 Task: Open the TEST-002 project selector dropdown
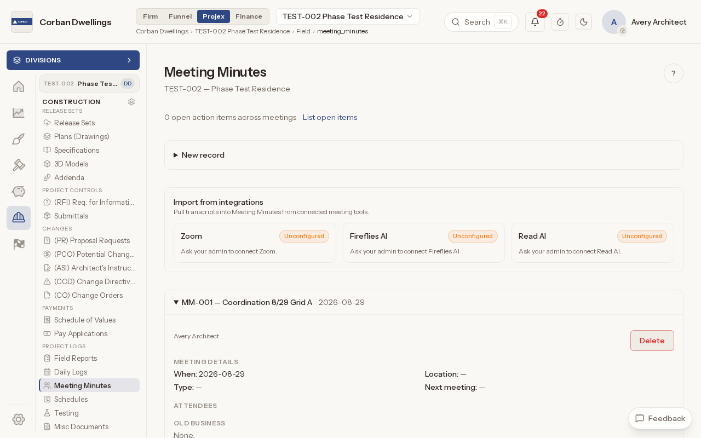(x=348, y=16)
